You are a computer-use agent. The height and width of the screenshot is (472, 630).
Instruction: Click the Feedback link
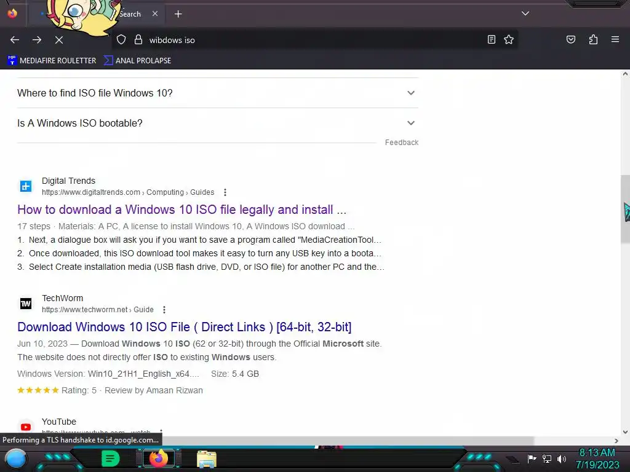pyautogui.click(x=401, y=143)
